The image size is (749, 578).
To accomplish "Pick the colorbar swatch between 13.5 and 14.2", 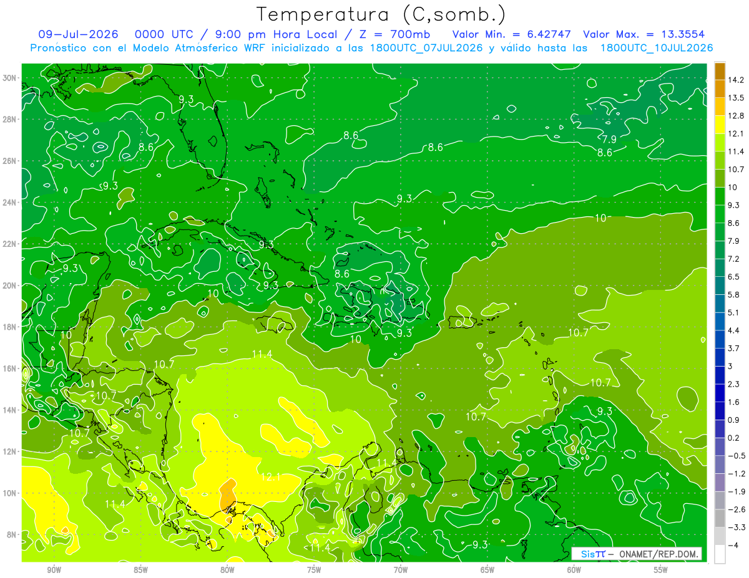I will [720, 89].
